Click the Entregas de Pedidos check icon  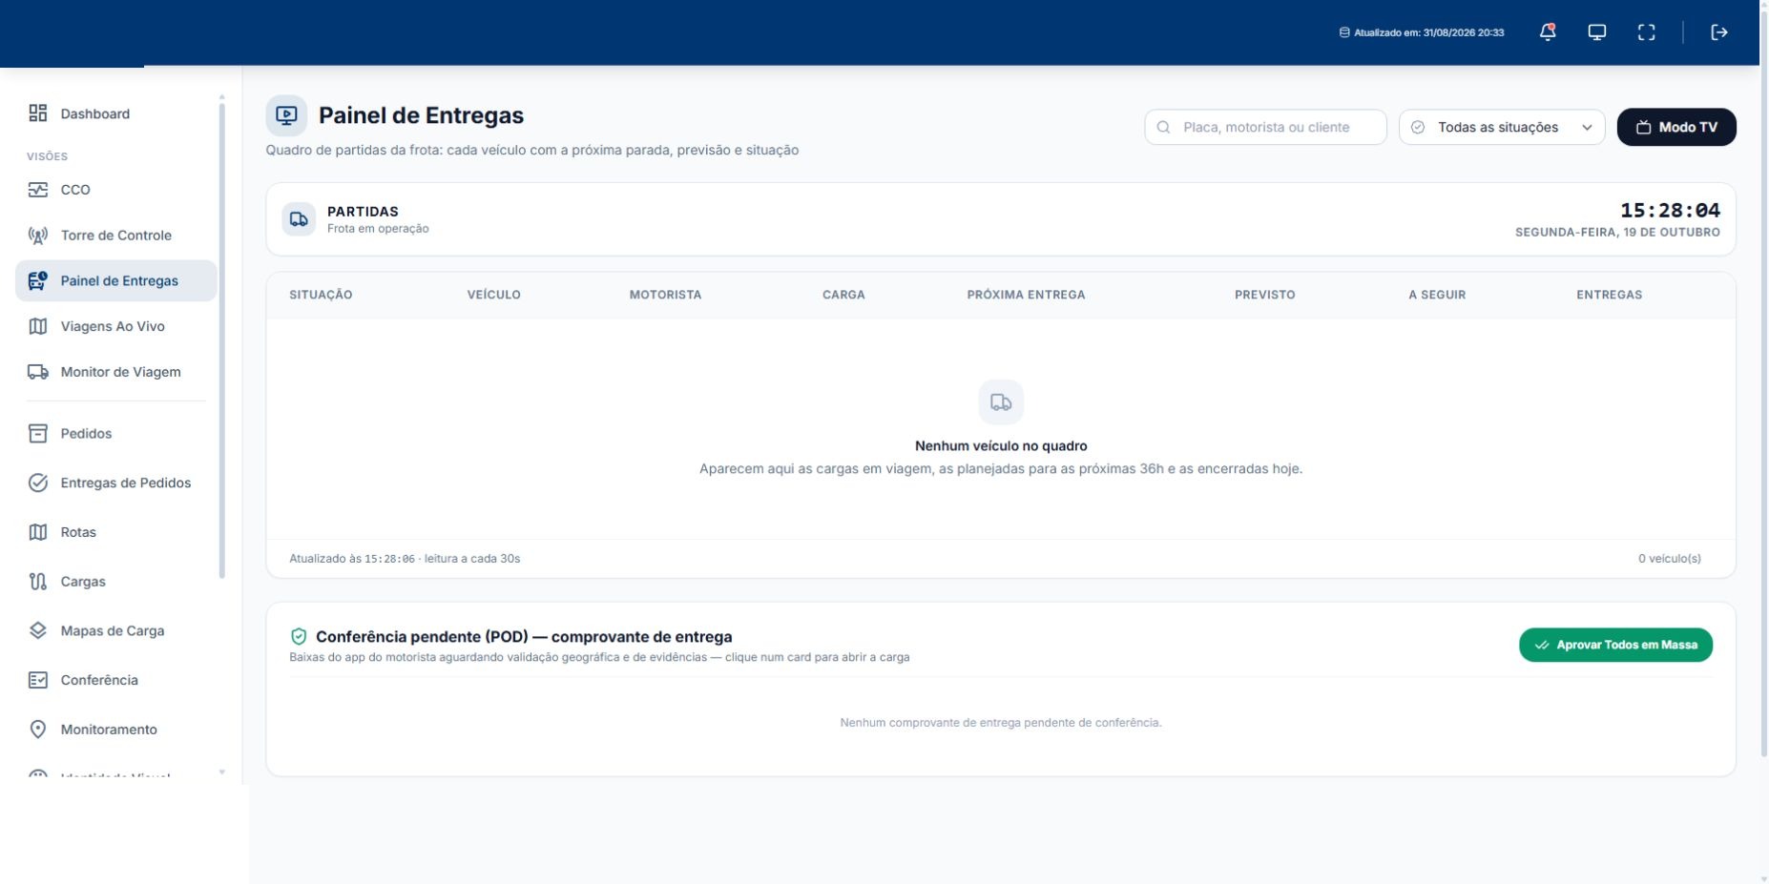tap(38, 483)
